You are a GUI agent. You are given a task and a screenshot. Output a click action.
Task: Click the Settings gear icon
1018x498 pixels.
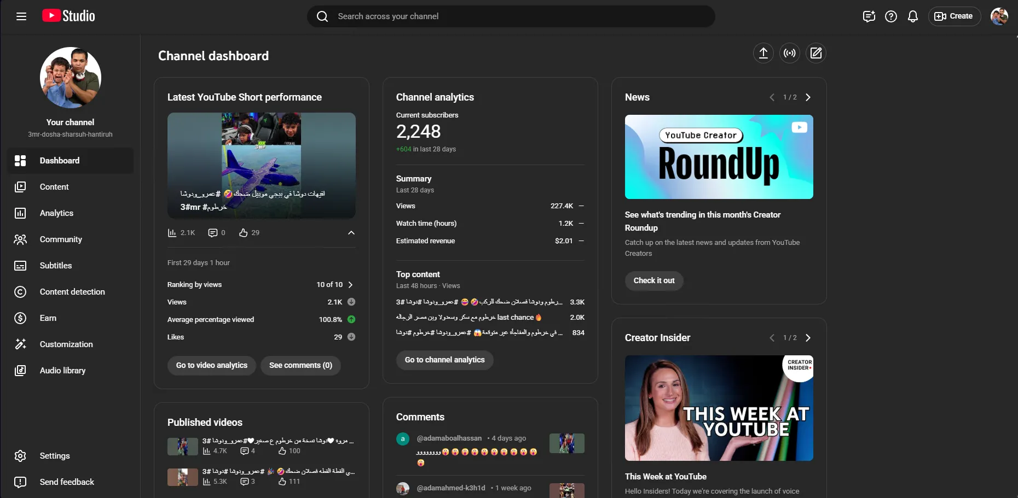coord(20,456)
